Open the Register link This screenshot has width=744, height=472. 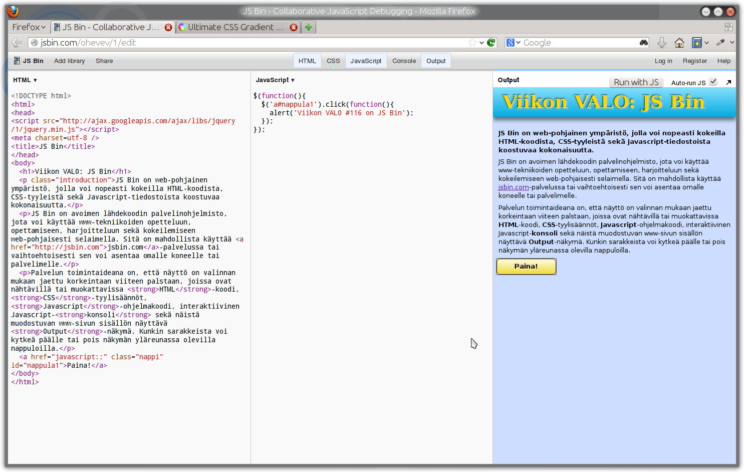[695, 61]
